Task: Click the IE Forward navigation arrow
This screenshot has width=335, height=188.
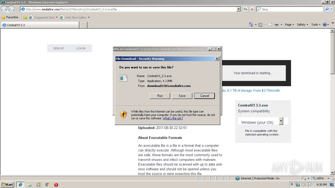Action: point(11,9)
